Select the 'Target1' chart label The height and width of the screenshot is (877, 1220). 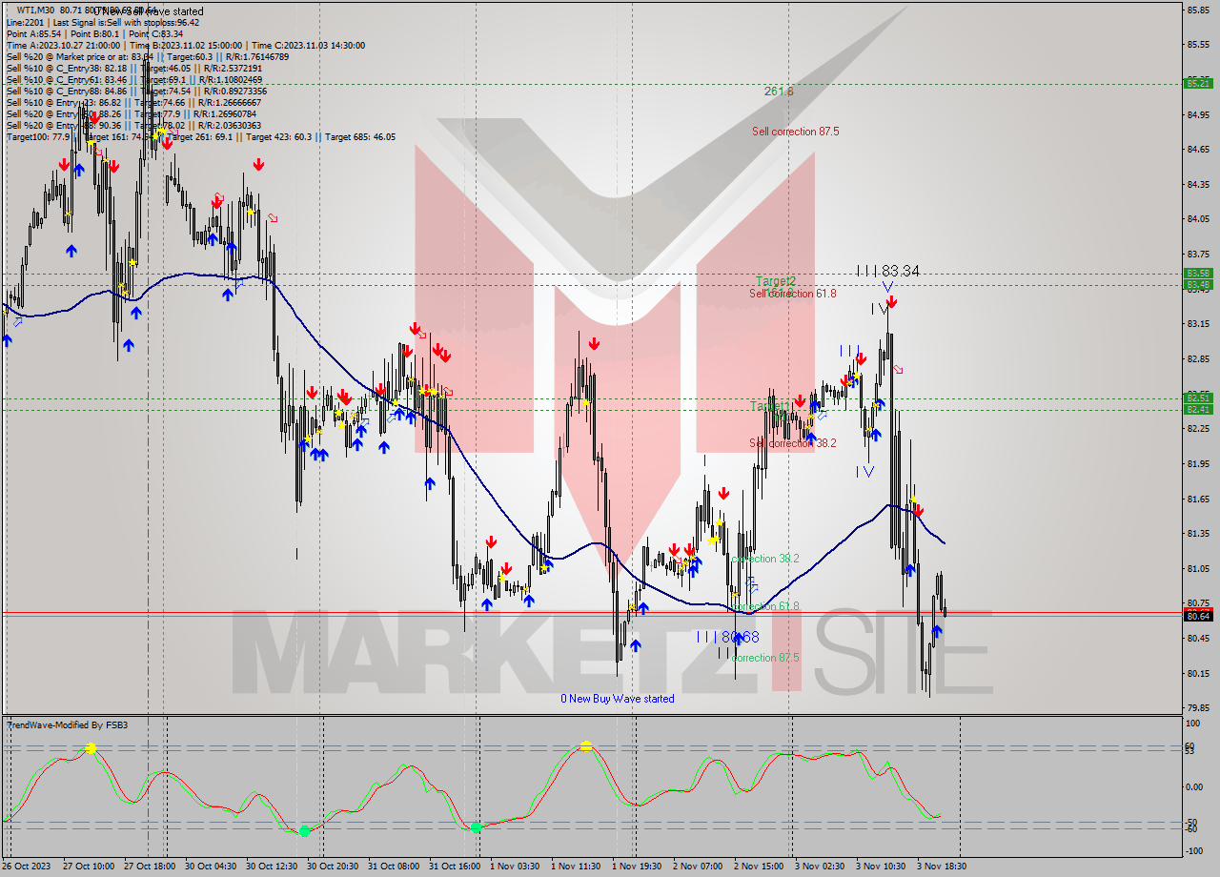[770, 406]
